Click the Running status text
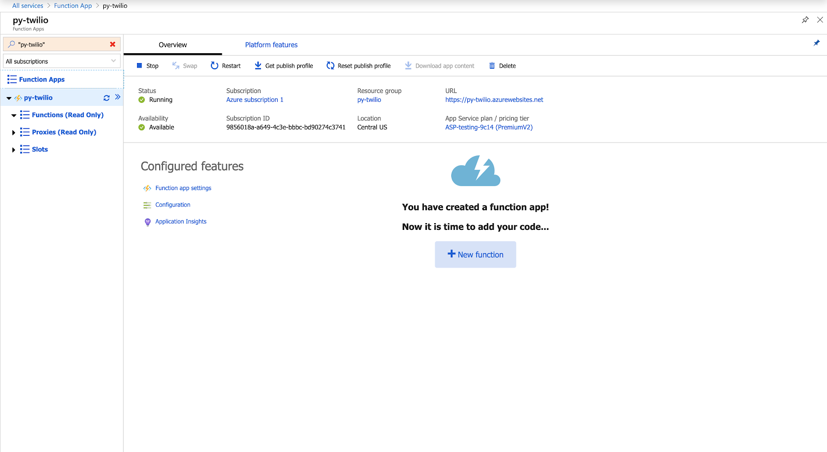The image size is (827, 452). pyautogui.click(x=161, y=100)
